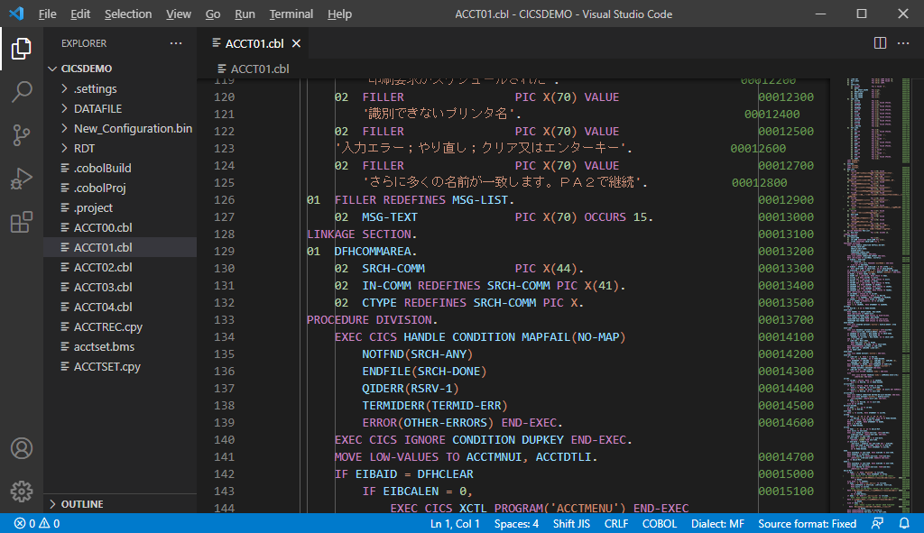
Task: Open the Terminal menu
Action: click(291, 14)
